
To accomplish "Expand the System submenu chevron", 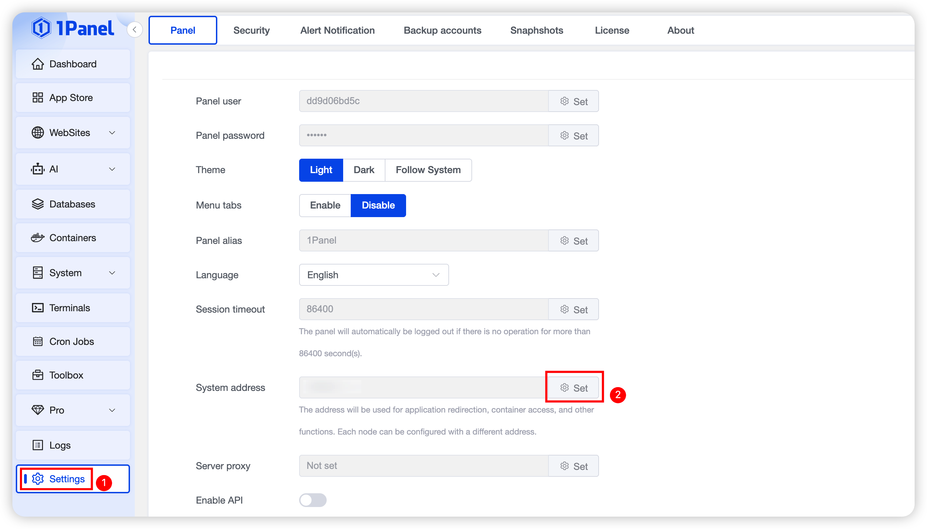I will coord(112,273).
